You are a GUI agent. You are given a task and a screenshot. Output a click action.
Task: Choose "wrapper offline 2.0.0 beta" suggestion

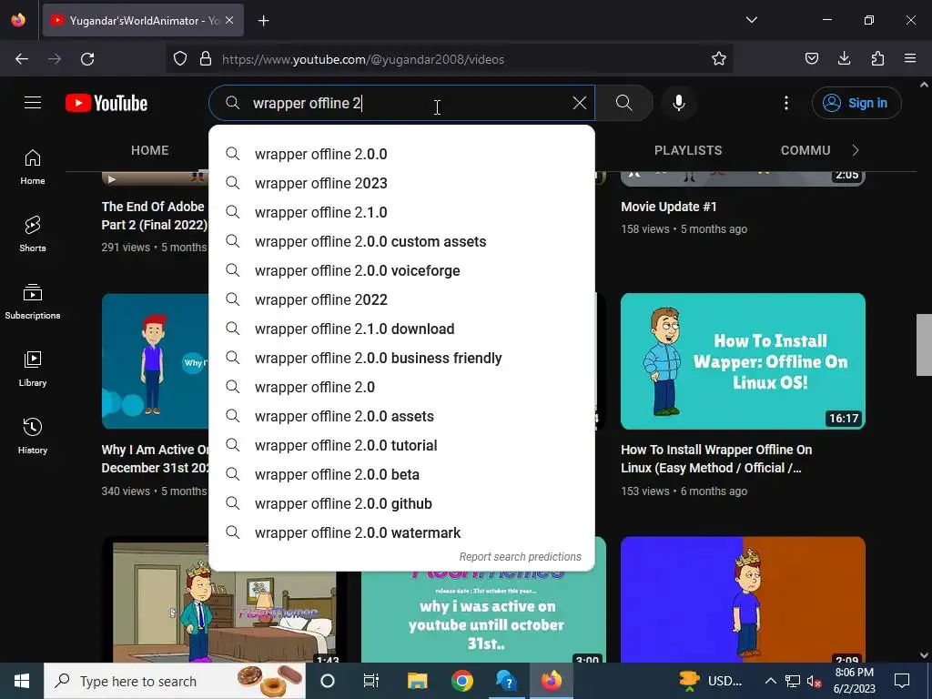[401, 474]
